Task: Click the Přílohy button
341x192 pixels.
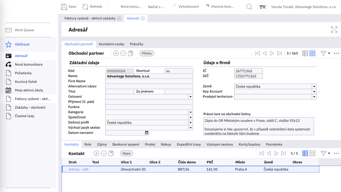Action: click(x=147, y=53)
